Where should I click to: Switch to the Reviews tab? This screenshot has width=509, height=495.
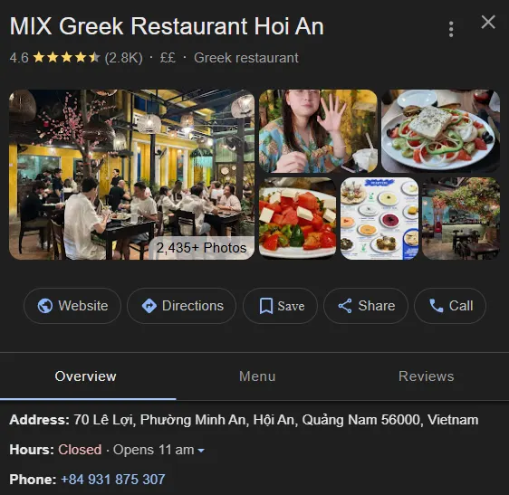426,376
